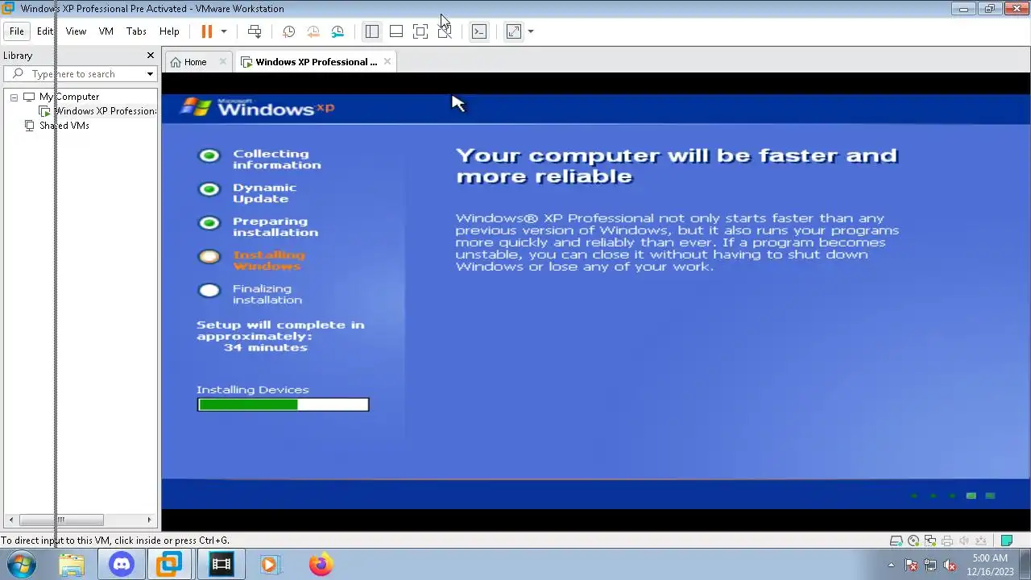The height and width of the screenshot is (580, 1031).
Task: Open the media player taskbar icon
Action: point(269,565)
